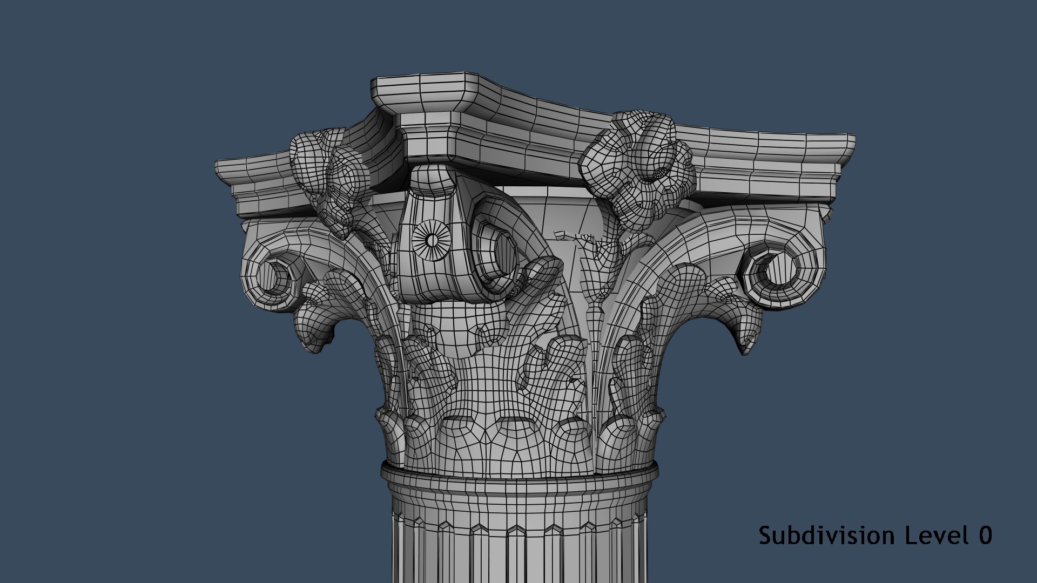Select the Corinthian column capital wireframe model
Viewport: 1037px width, 583px height.
535,327
